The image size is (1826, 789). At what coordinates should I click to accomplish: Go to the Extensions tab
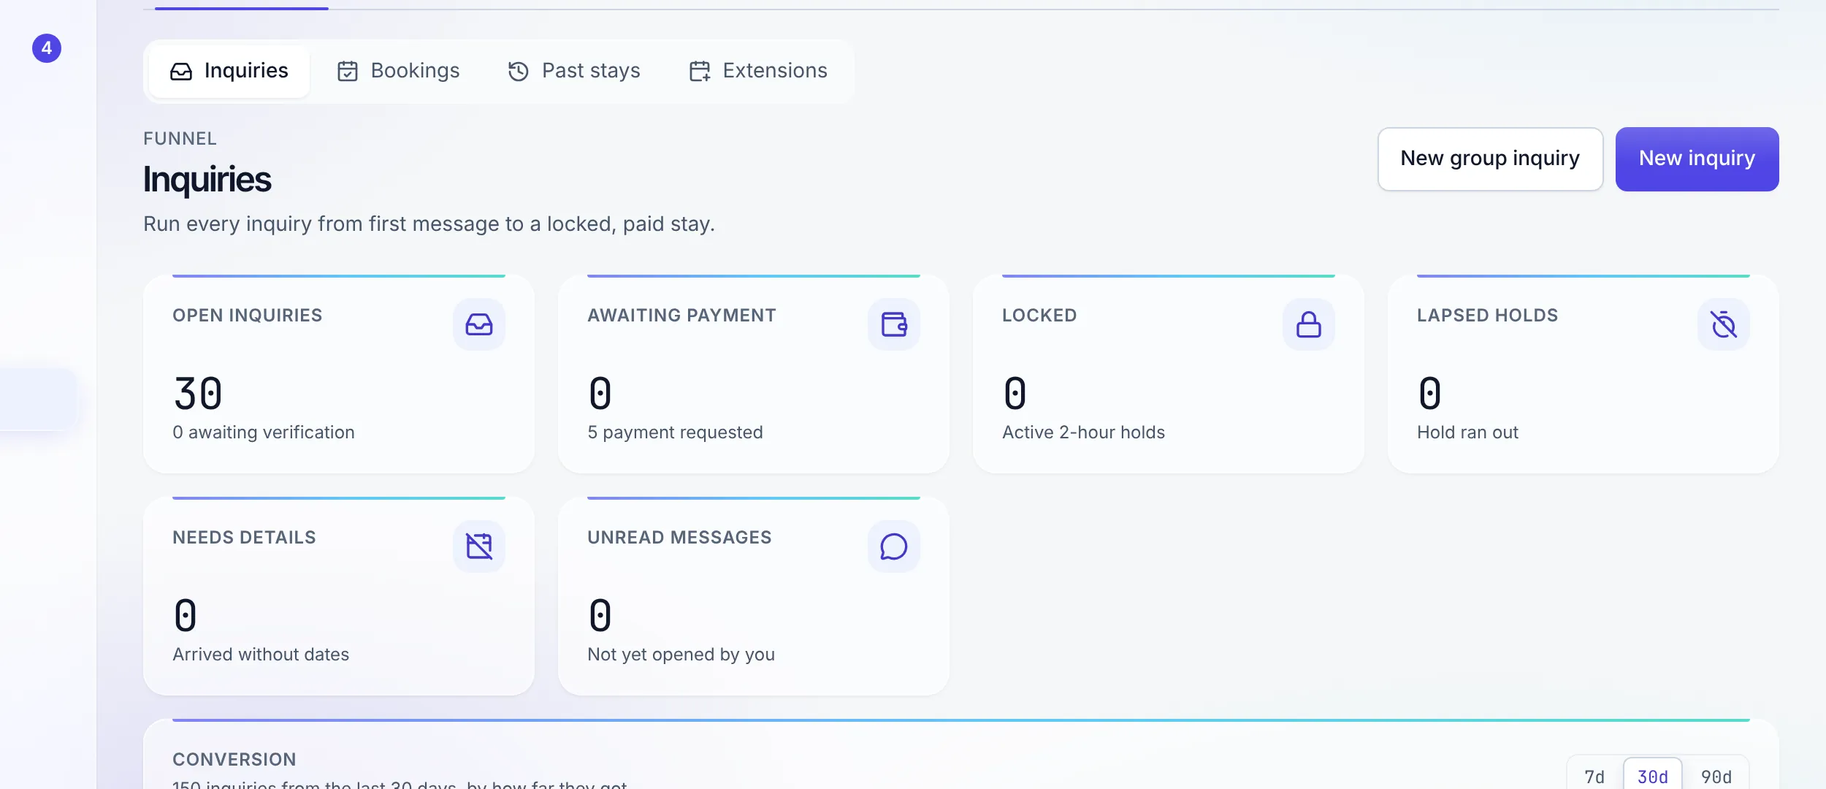[x=758, y=71]
